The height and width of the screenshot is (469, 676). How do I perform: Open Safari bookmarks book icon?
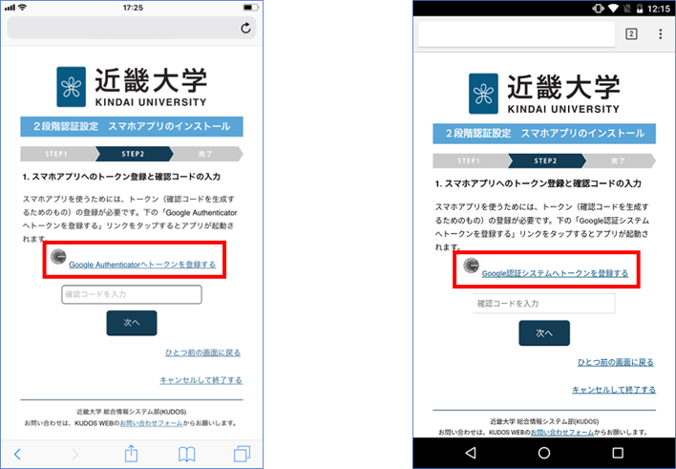click(x=188, y=453)
